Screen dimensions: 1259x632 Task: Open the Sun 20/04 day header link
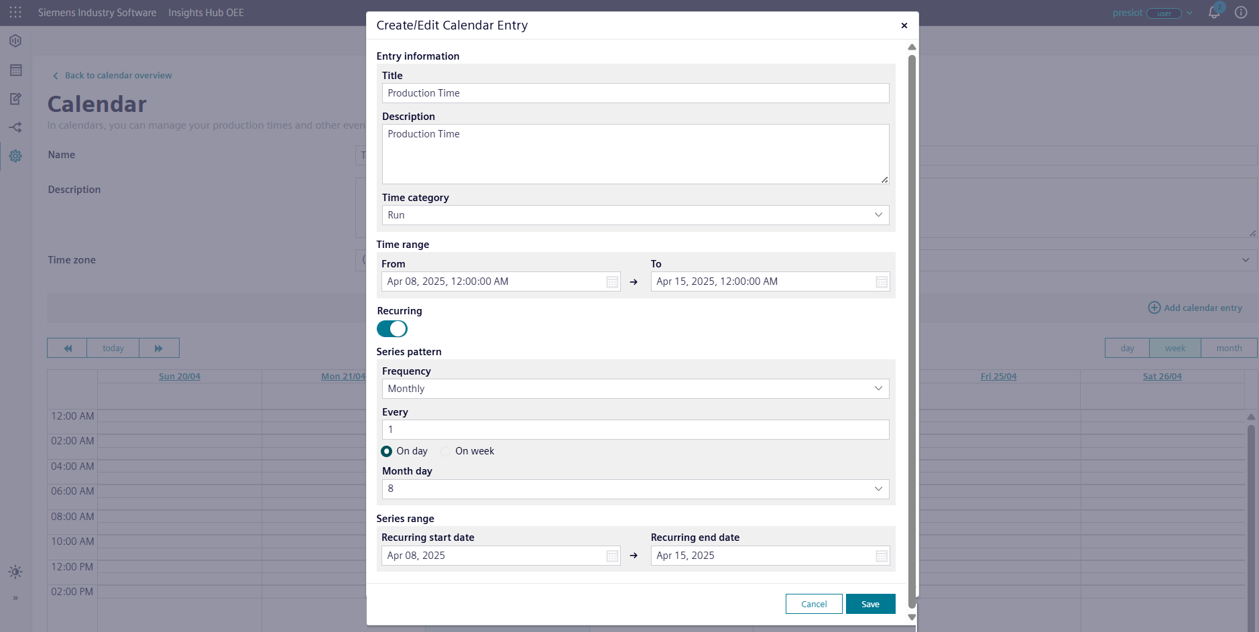tap(179, 377)
